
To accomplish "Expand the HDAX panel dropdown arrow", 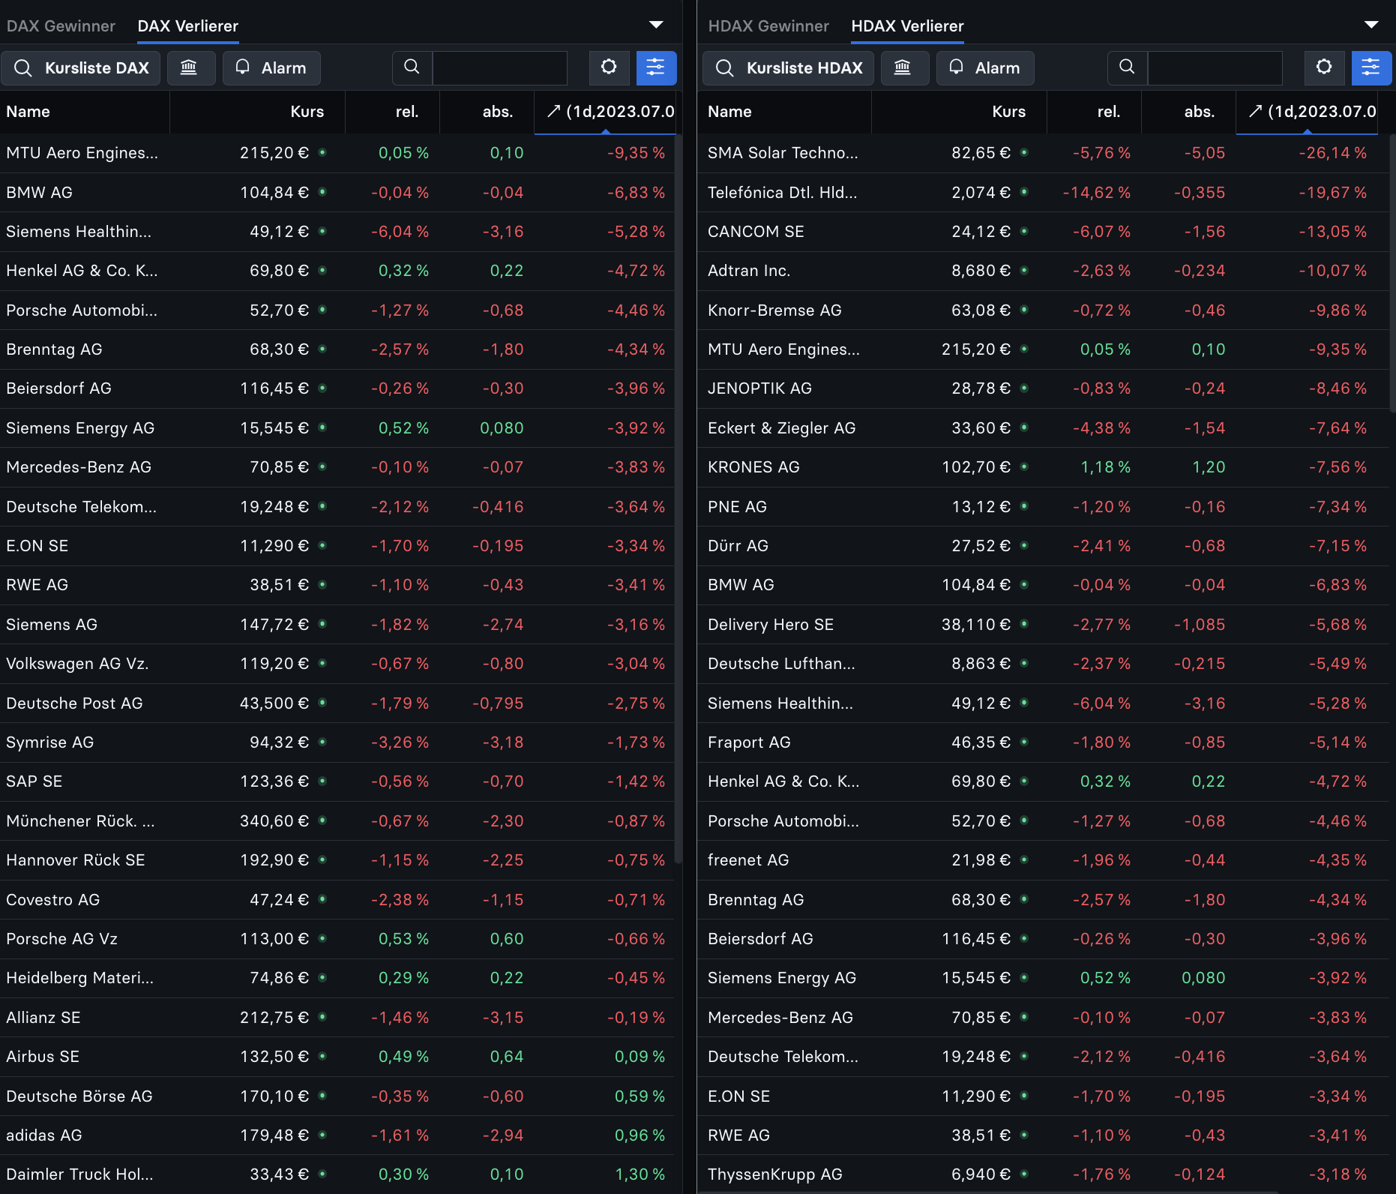I will coord(1371,25).
